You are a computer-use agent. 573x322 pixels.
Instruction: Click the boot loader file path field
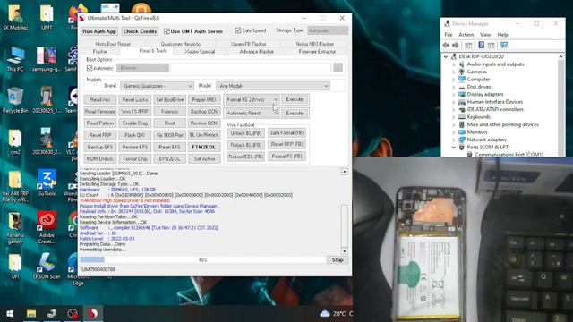pos(251,68)
